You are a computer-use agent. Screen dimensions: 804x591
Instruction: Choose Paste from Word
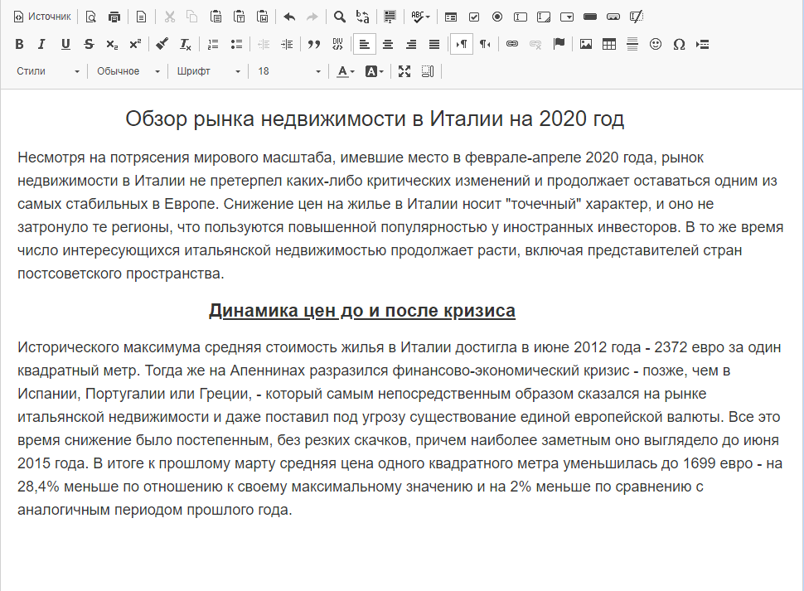[x=263, y=17]
